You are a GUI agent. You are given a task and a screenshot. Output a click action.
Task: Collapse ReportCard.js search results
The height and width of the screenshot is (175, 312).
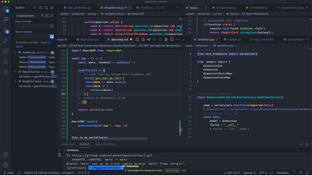click(x=15, y=71)
